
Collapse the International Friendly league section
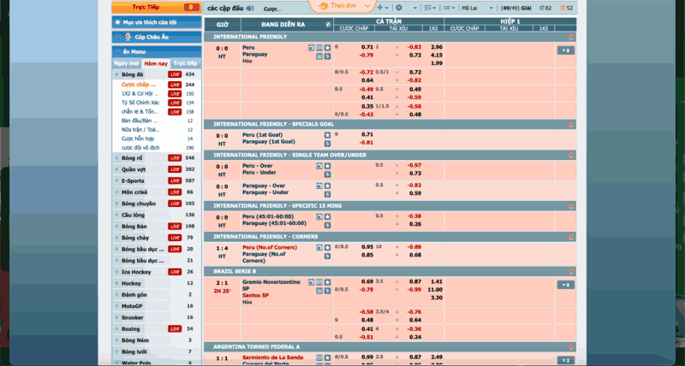pos(571,38)
